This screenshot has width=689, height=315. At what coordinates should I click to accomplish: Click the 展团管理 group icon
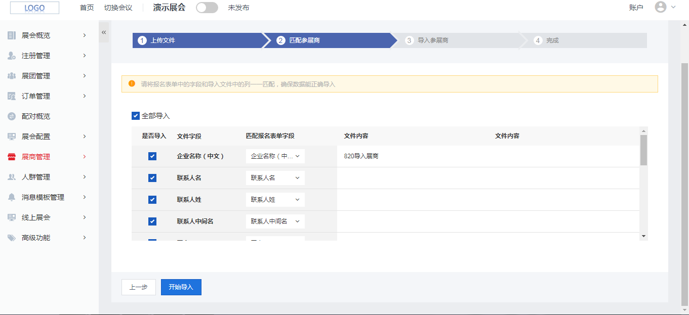tap(12, 76)
